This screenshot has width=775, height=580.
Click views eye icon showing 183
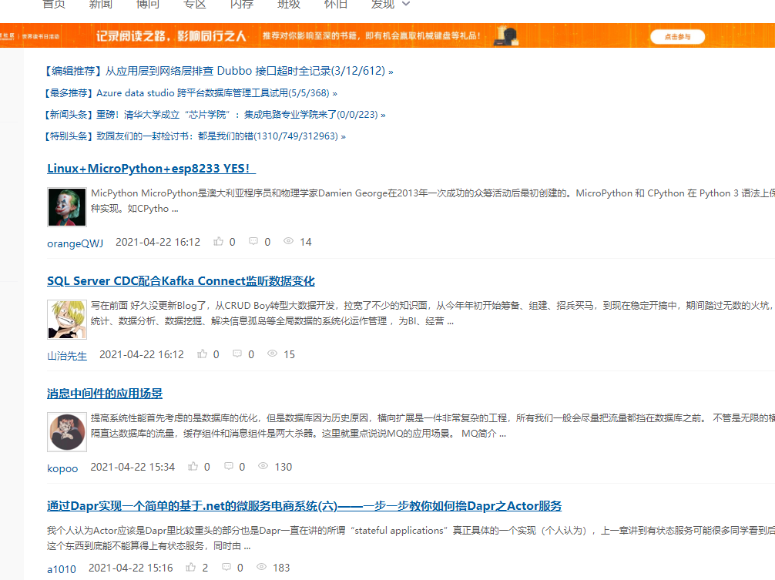coord(261,567)
